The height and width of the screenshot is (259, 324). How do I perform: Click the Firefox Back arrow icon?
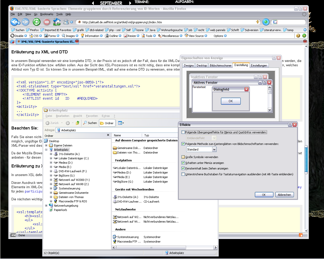pyautogui.click(x=14, y=22)
